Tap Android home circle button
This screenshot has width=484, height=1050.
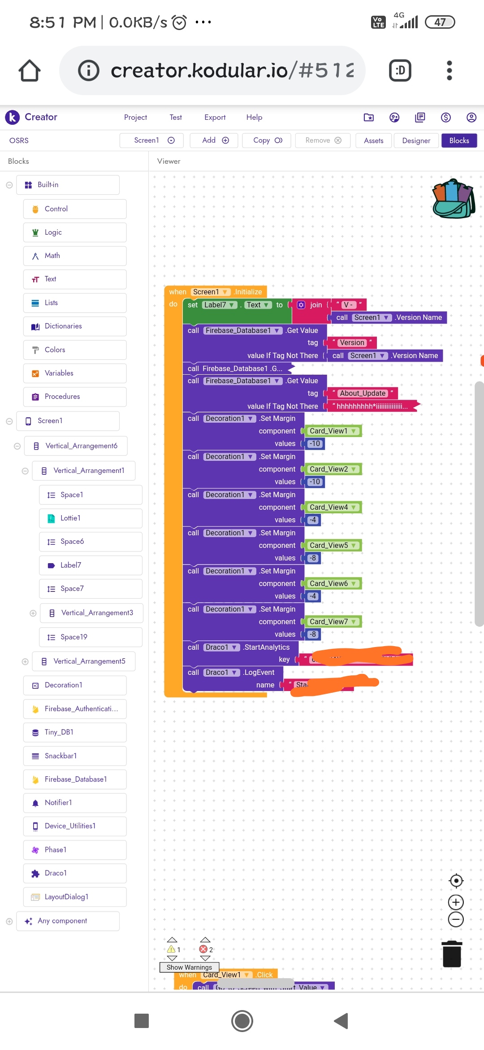242,1021
